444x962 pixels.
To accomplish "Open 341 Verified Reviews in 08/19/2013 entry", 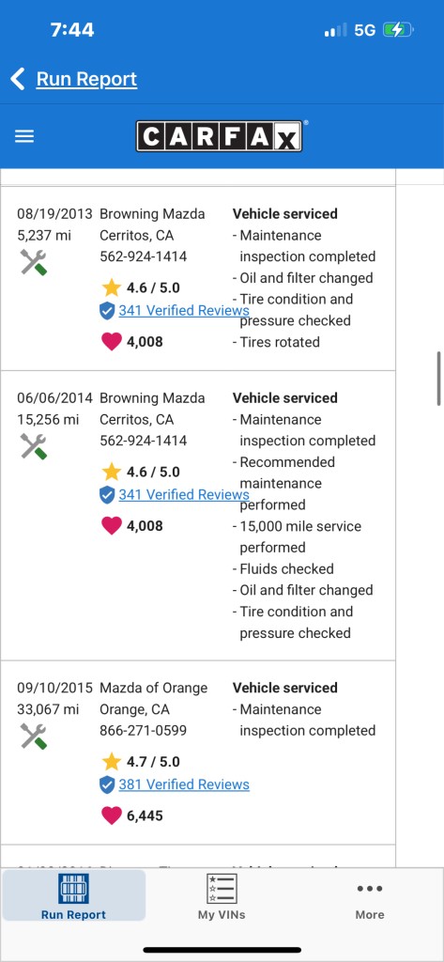I will [x=184, y=310].
